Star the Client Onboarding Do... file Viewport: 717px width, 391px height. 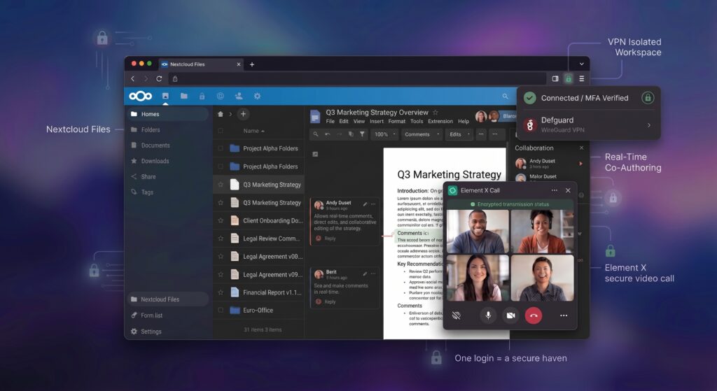[221, 220]
